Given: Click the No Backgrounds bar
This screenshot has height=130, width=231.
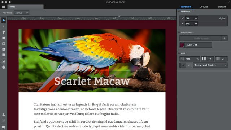Looking at the screenshot, I should [x=201, y=38].
